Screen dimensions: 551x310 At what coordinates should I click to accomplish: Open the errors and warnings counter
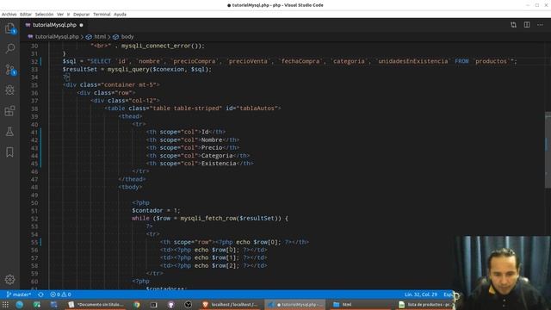[60, 294]
